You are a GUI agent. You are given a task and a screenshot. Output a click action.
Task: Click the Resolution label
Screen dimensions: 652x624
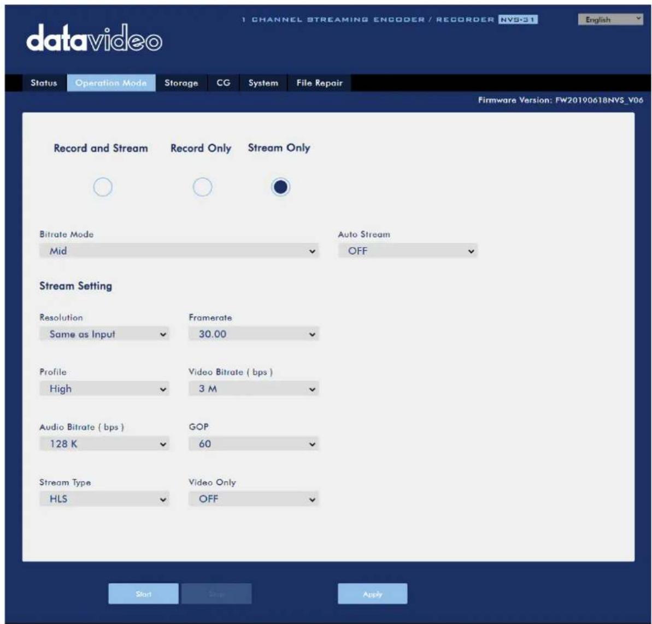[x=61, y=317]
